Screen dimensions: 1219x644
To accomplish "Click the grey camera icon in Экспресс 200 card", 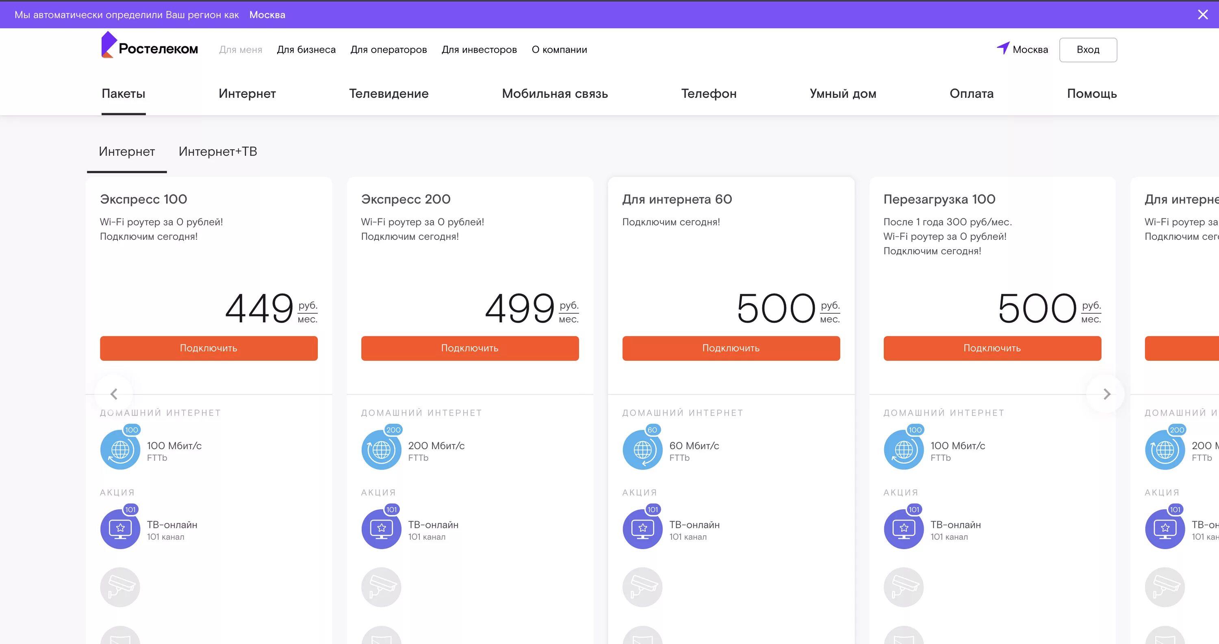I will pos(382,587).
